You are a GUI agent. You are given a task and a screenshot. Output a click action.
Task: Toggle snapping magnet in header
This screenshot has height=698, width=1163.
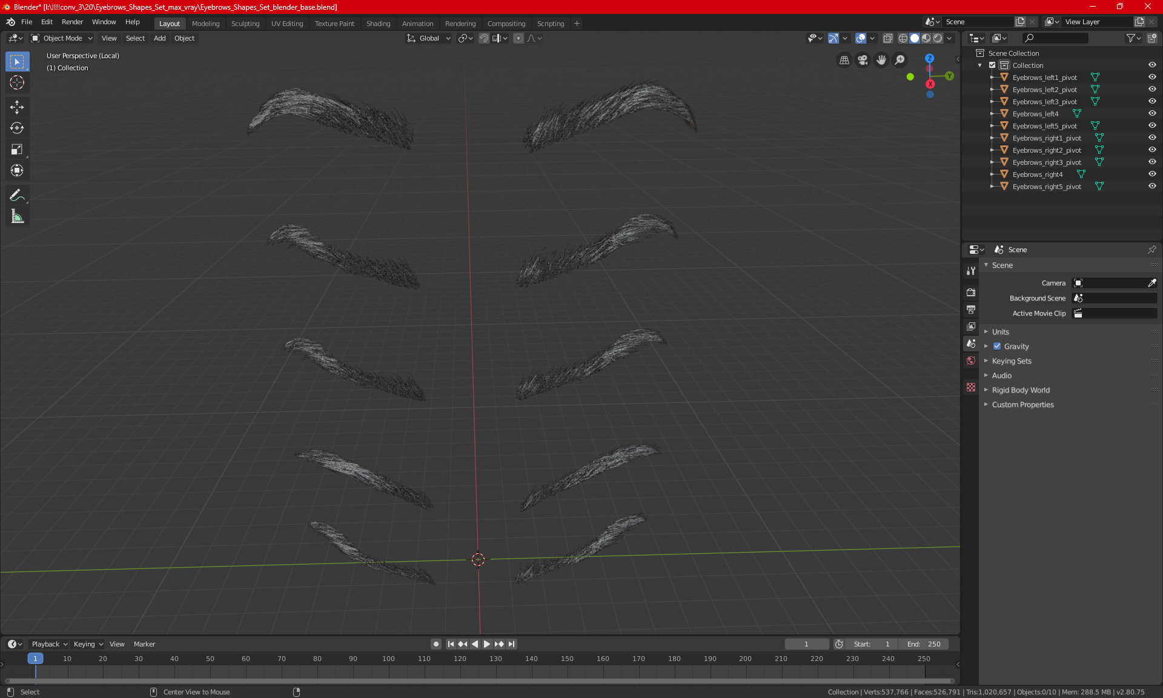coord(484,38)
